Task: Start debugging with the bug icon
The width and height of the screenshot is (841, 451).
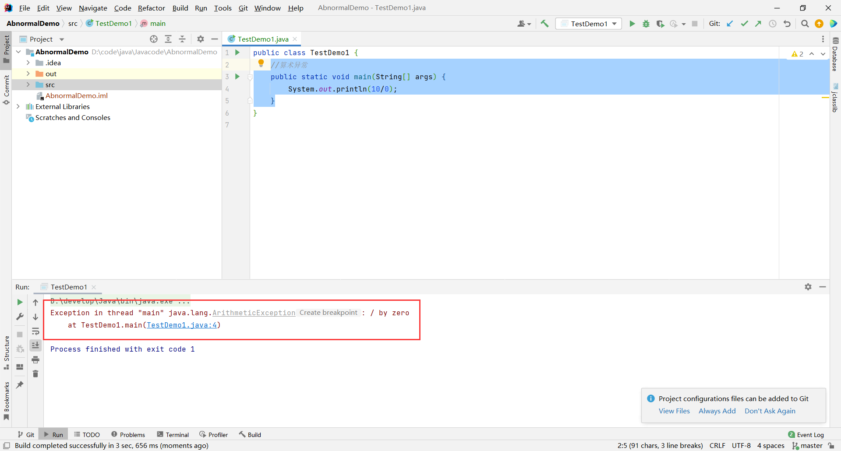Action: click(x=646, y=24)
